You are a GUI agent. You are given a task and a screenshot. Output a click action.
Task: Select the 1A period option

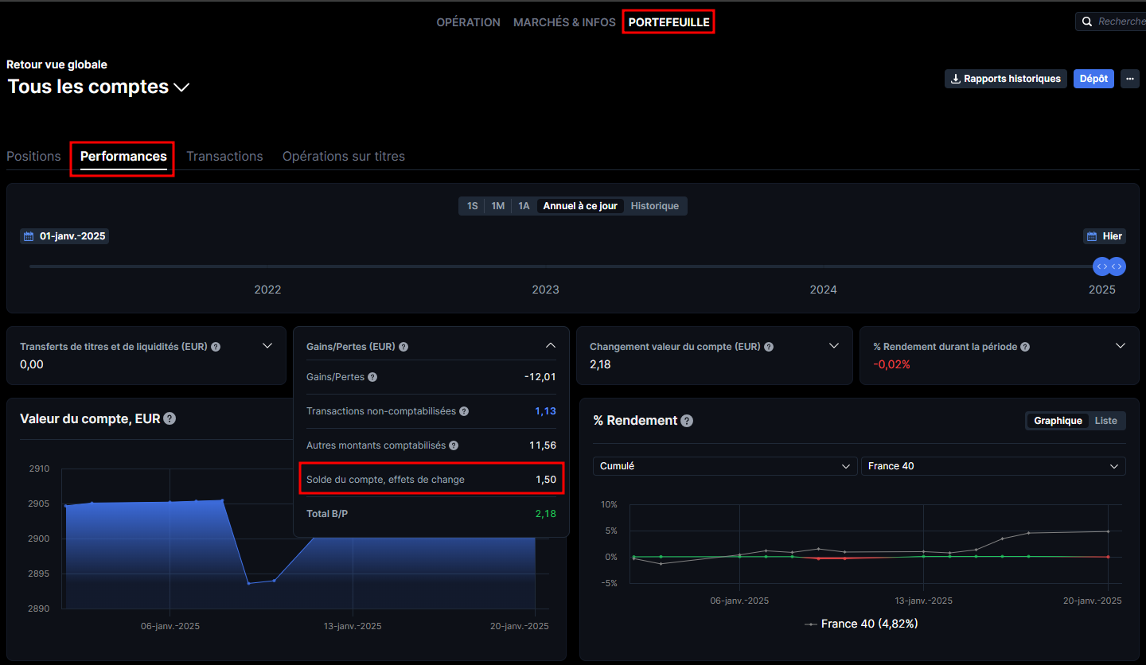[x=524, y=206]
